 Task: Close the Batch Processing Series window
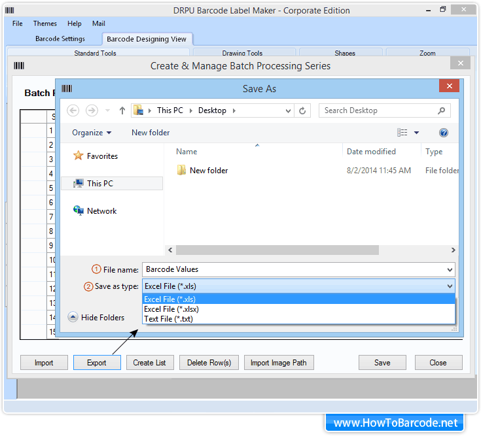pyautogui.click(x=461, y=63)
